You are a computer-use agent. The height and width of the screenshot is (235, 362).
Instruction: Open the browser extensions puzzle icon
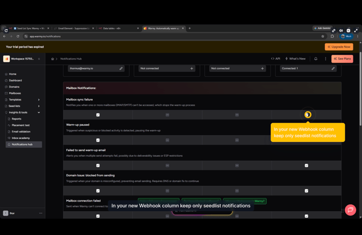(x=332, y=36)
